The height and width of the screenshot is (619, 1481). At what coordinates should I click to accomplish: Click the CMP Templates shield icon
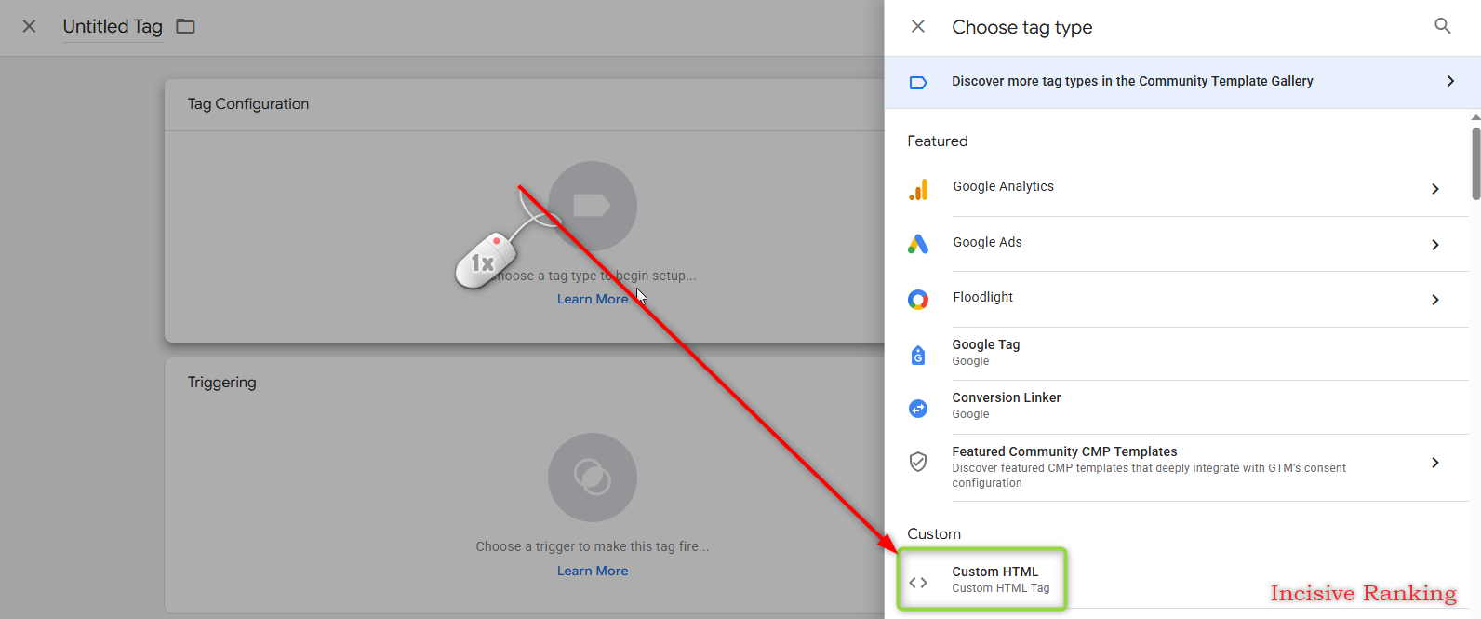tap(918, 462)
